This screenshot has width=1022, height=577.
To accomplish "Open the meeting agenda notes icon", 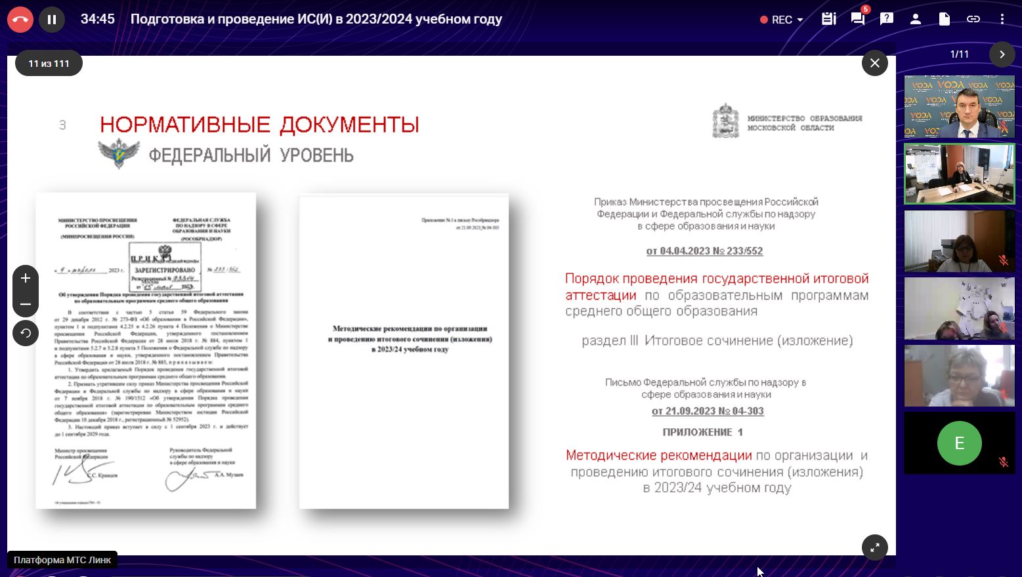I will [828, 19].
